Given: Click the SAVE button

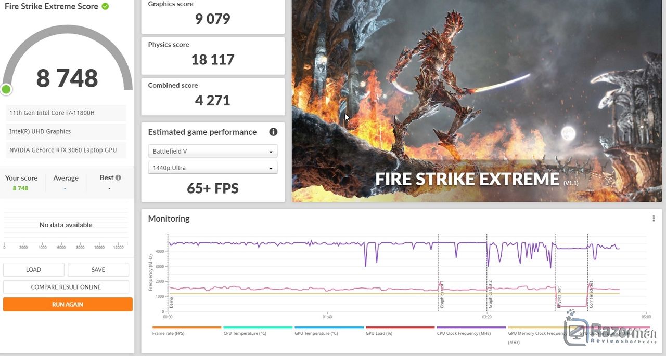Looking at the screenshot, I should (x=98, y=269).
